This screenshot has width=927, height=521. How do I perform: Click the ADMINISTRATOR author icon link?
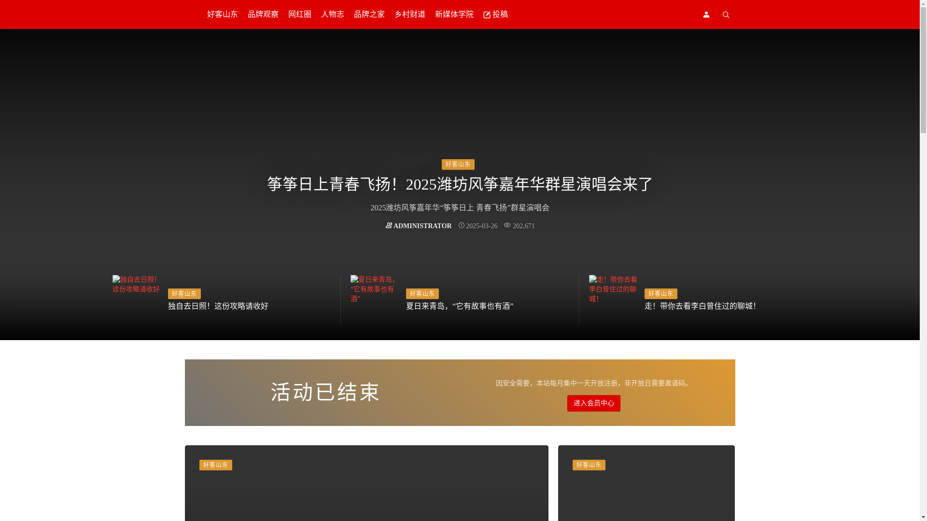click(419, 226)
